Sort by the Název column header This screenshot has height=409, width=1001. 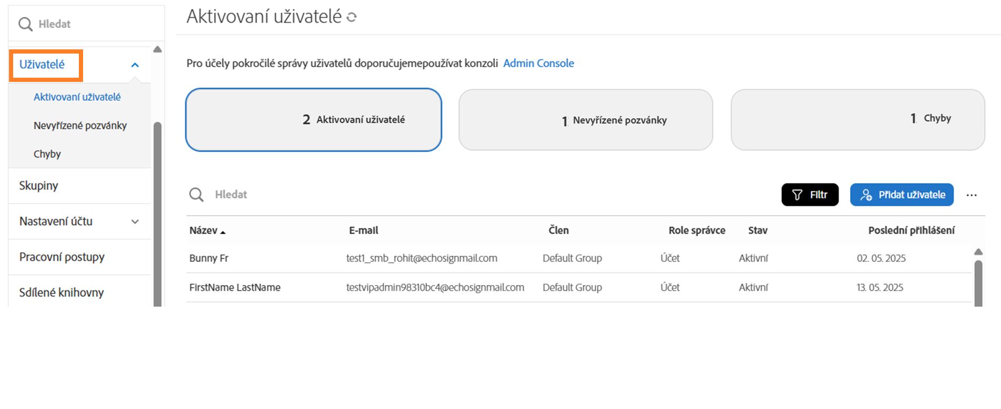[x=203, y=230]
